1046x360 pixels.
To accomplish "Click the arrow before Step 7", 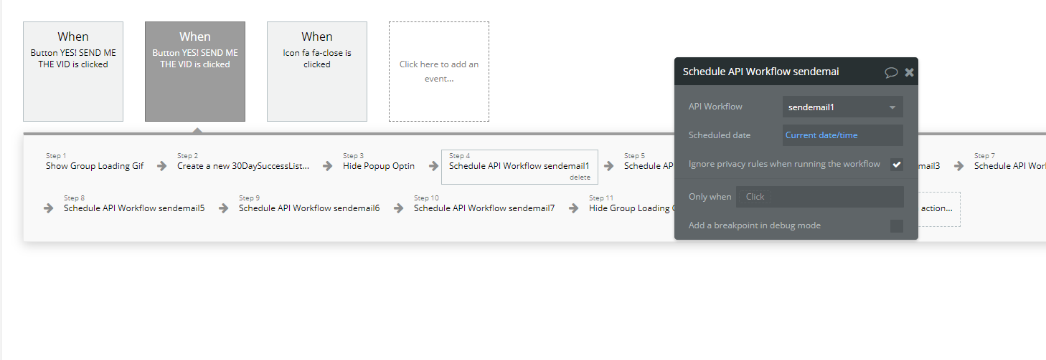I will pyautogui.click(x=958, y=166).
